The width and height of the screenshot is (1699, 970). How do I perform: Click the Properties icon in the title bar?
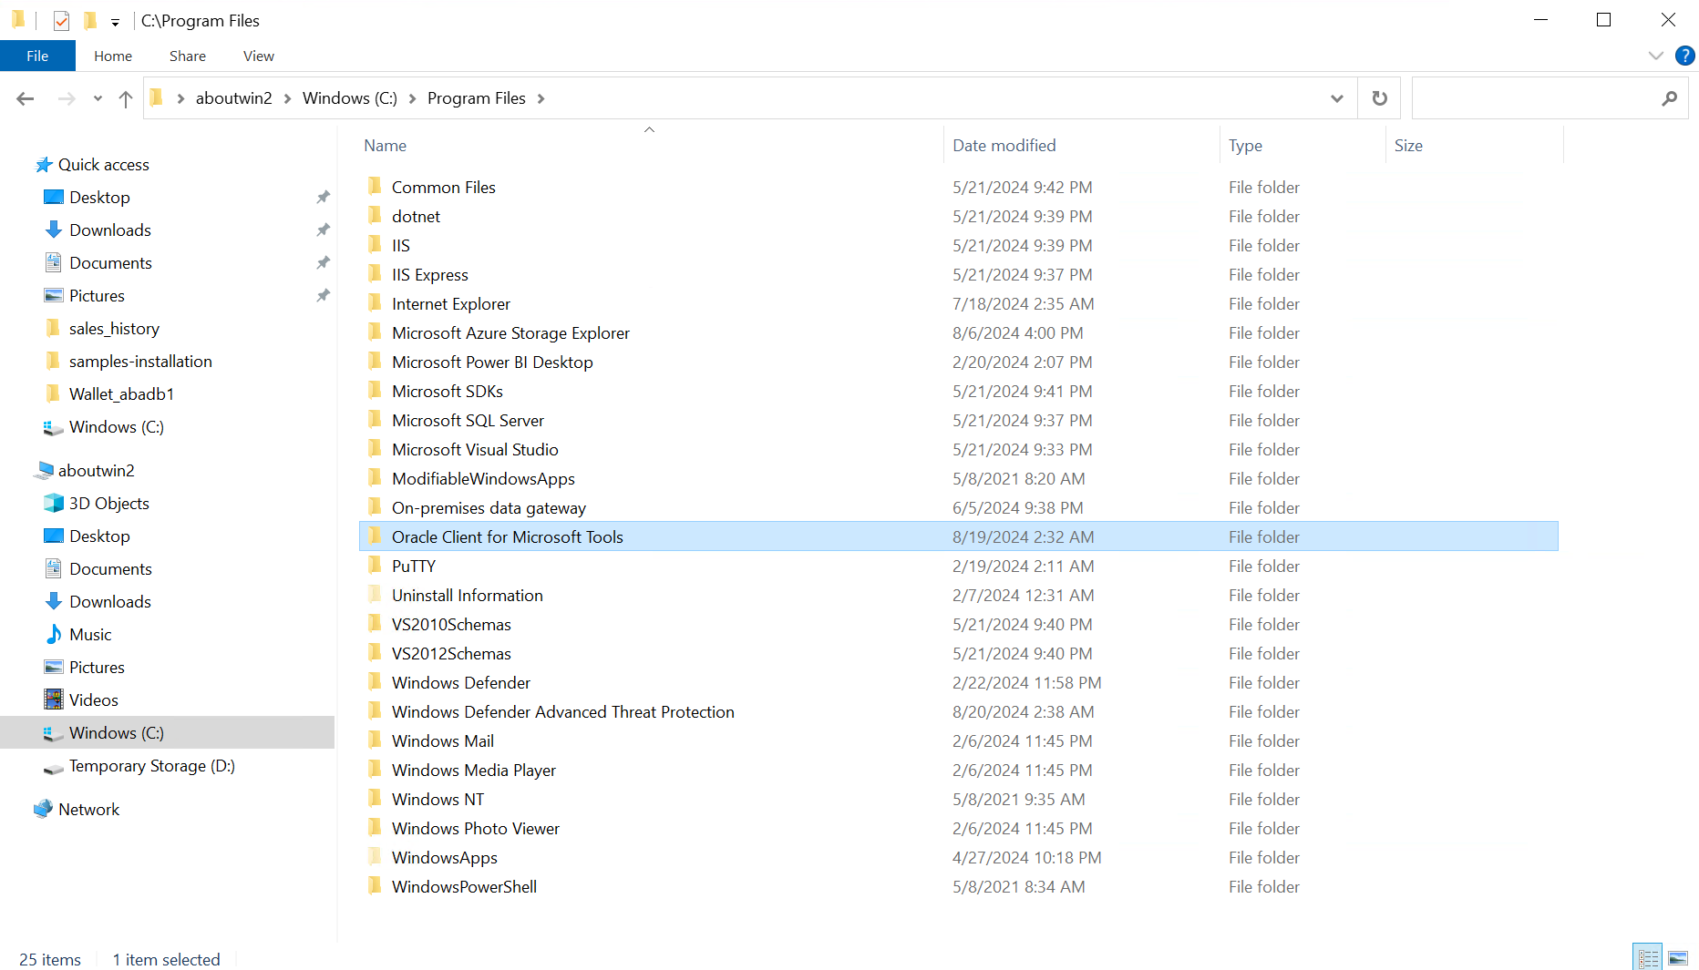(x=61, y=20)
